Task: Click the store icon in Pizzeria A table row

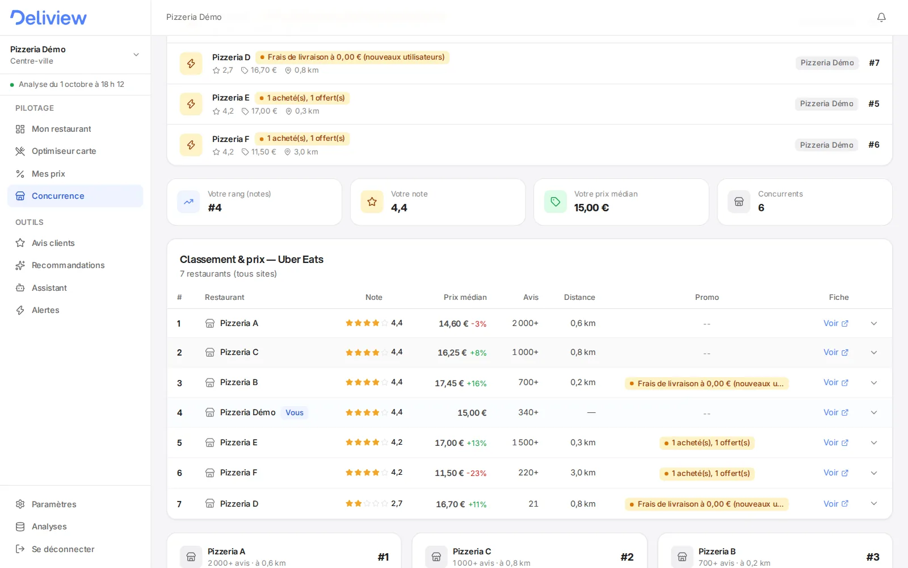Action: click(210, 323)
